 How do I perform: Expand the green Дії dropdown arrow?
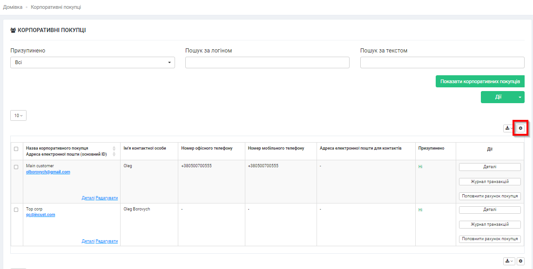pos(520,97)
